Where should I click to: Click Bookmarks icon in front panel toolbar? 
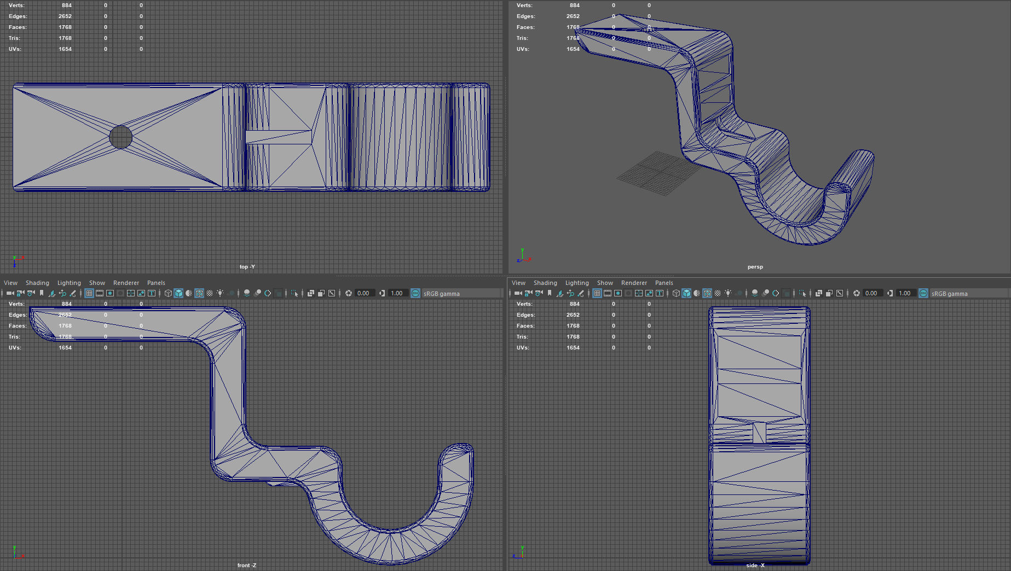click(x=42, y=293)
